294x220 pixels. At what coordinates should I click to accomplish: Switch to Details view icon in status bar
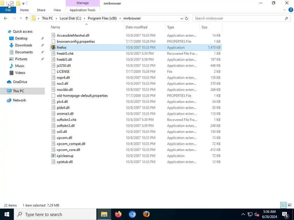click(x=283, y=205)
